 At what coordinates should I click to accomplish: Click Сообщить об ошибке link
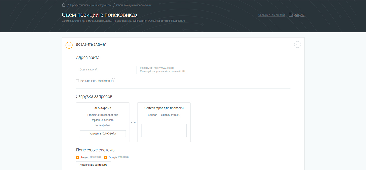coord(272,15)
